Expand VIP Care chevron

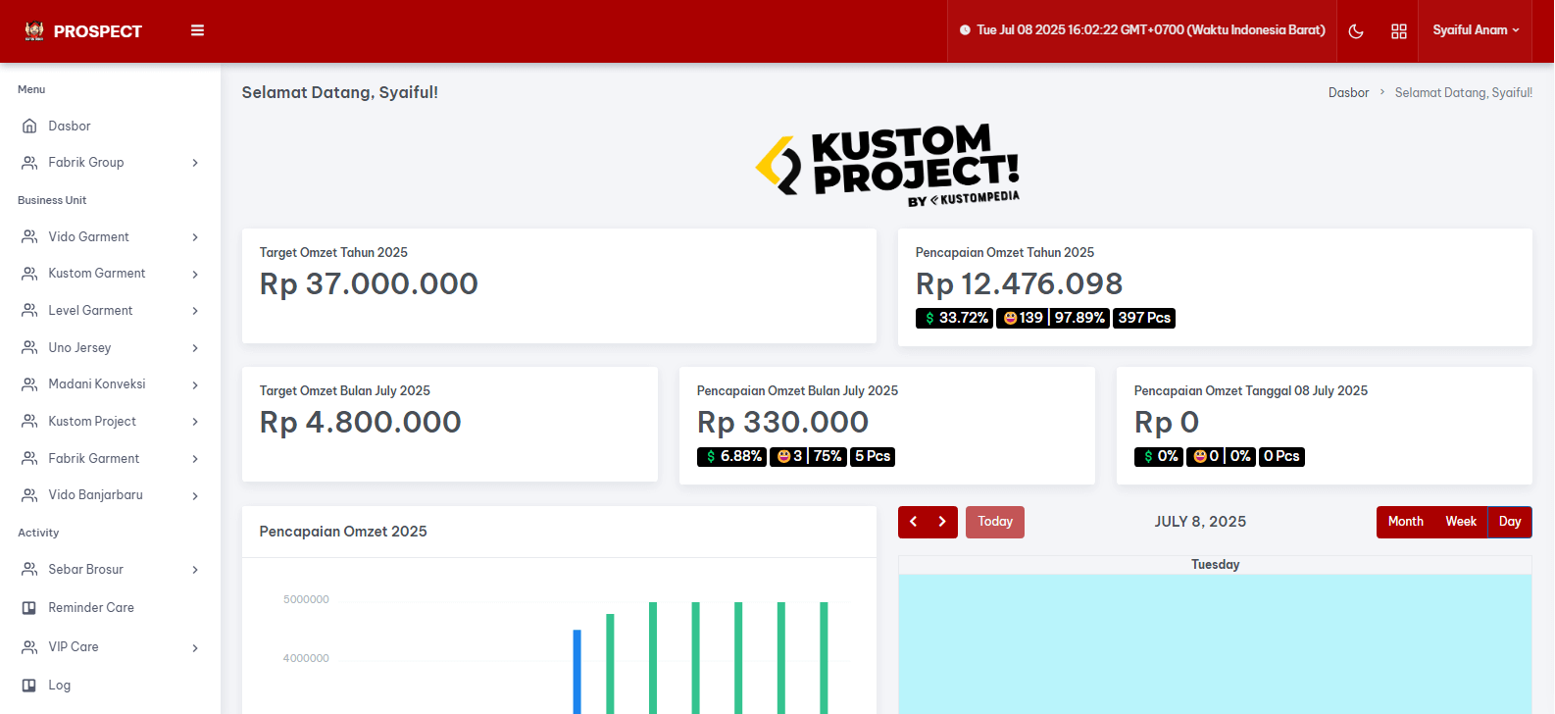(x=195, y=647)
